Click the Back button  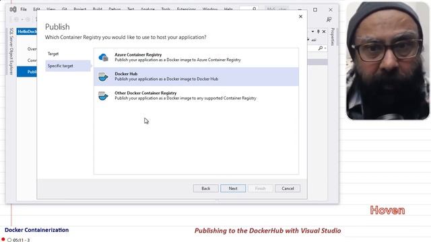click(205, 188)
